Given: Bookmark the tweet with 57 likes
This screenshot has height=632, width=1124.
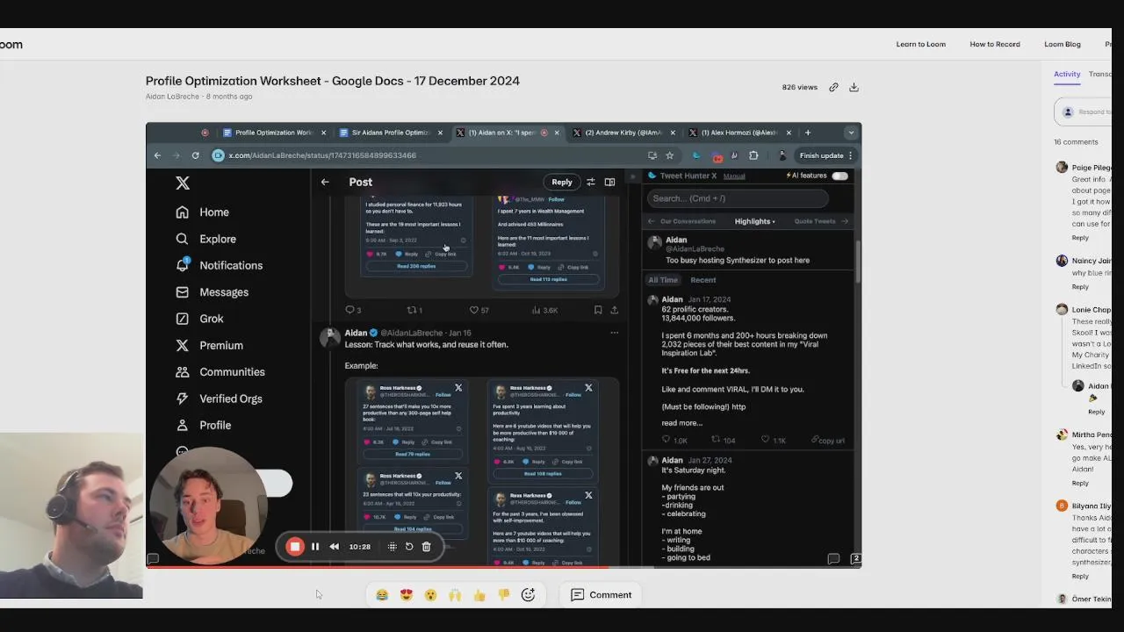Looking at the screenshot, I should click(598, 310).
